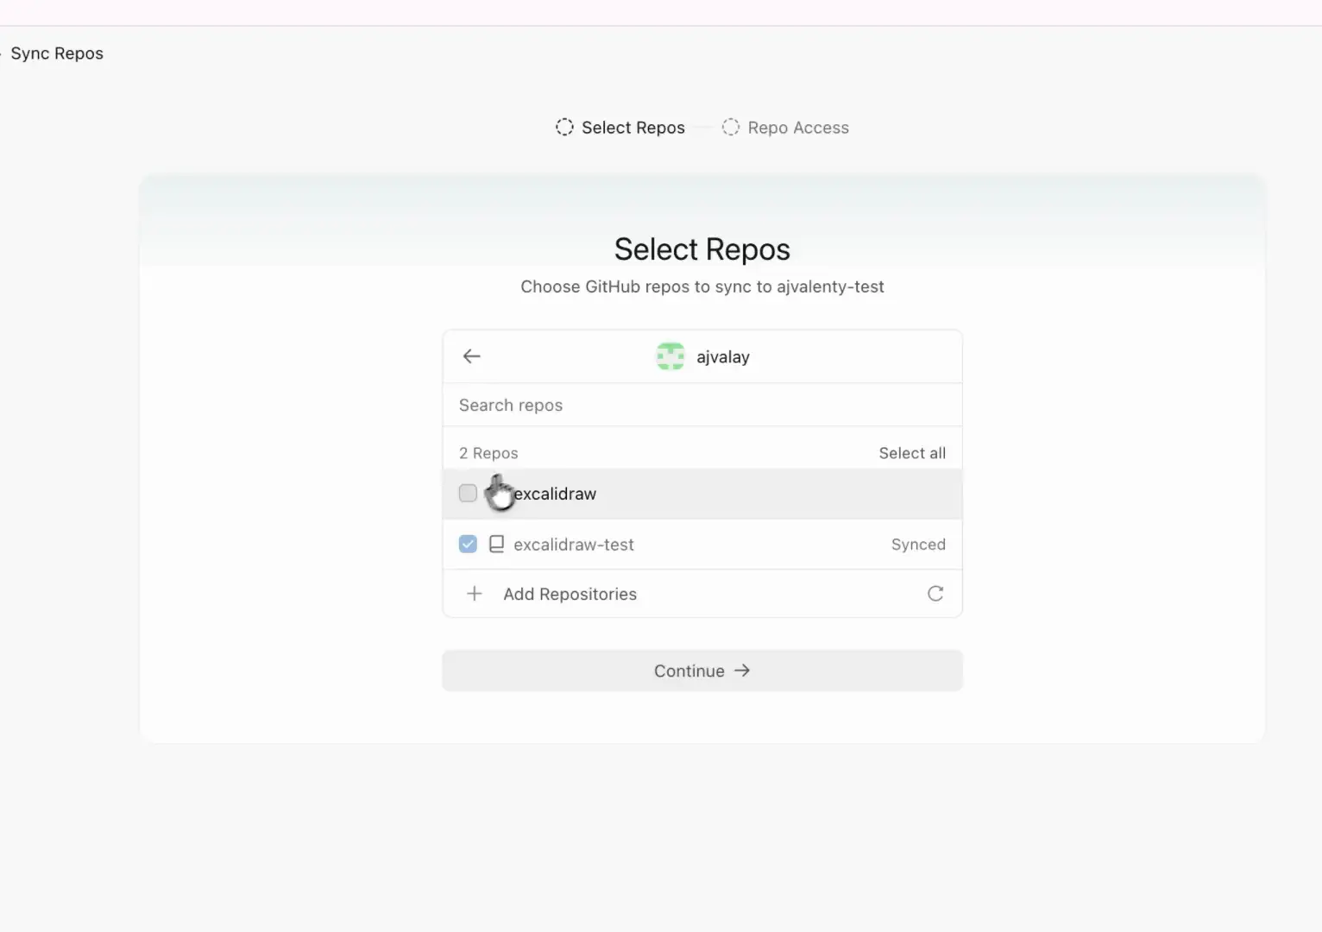The image size is (1322, 932).
Task: Click the Synced status label
Action: point(918,545)
